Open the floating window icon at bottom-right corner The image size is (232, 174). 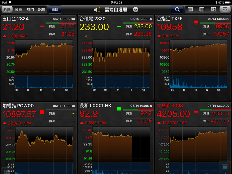[225, 167]
